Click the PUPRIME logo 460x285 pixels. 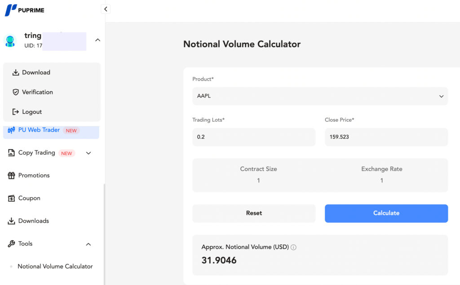click(24, 9)
